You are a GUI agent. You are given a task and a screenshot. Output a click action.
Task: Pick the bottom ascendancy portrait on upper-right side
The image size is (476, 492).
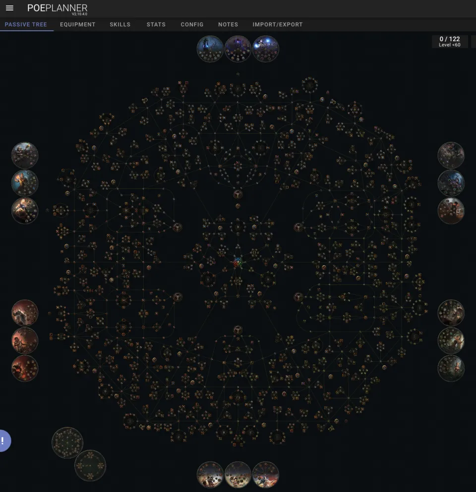tap(451, 211)
